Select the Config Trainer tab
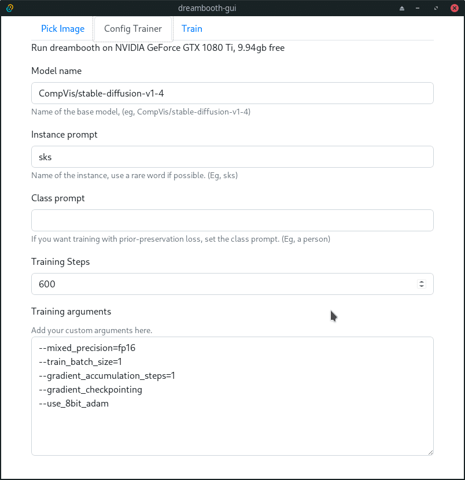465x480 pixels. pyautogui.click(x=133, y=29)
